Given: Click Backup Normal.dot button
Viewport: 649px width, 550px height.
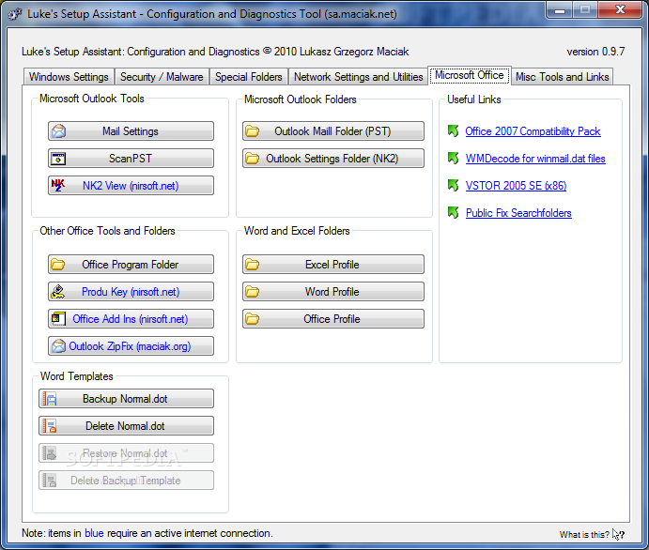Looking at the screenshot, I should point(126,399).
